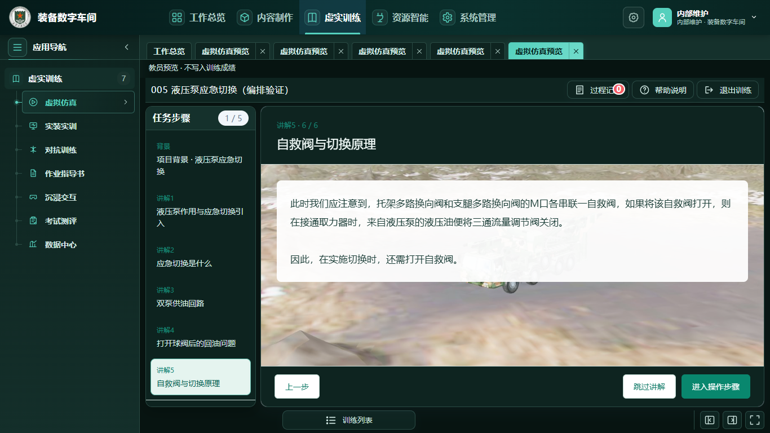Click the fullscreen icon at bottom right
The height and width of the screenshot is (433, 770).
754,420
